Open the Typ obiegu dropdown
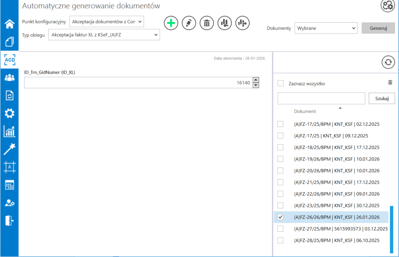399x257 pixels. tap(104, 35)
